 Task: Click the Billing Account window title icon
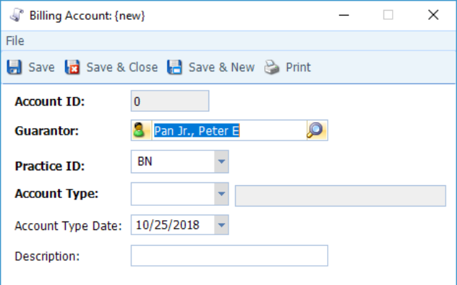tap(16, 15)
